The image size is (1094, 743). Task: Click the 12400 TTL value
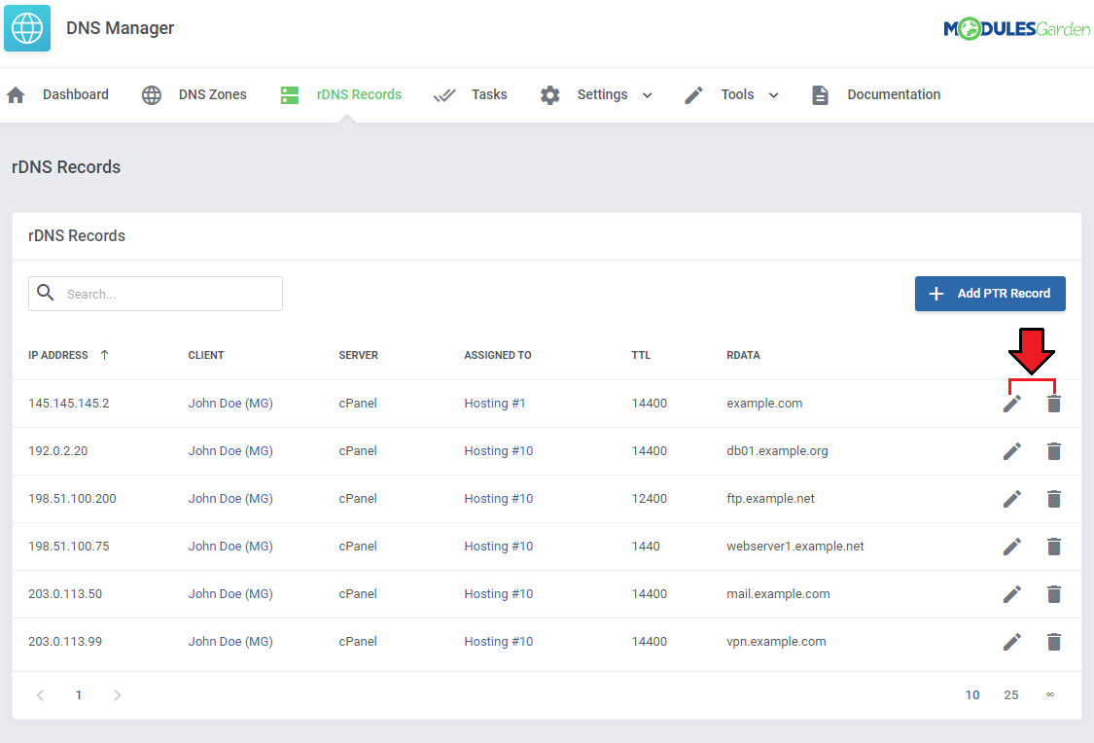650,499
